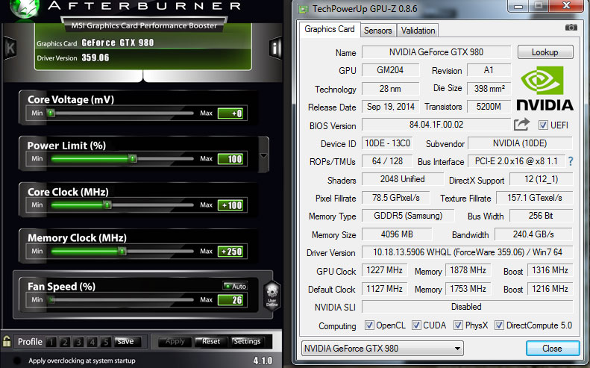Toggle the OpenCL checkbox
The image size is (590, 368).
369,325
